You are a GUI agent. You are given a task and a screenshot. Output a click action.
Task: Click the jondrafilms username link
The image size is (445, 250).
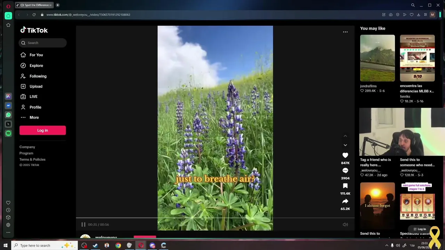click(369, 86)
